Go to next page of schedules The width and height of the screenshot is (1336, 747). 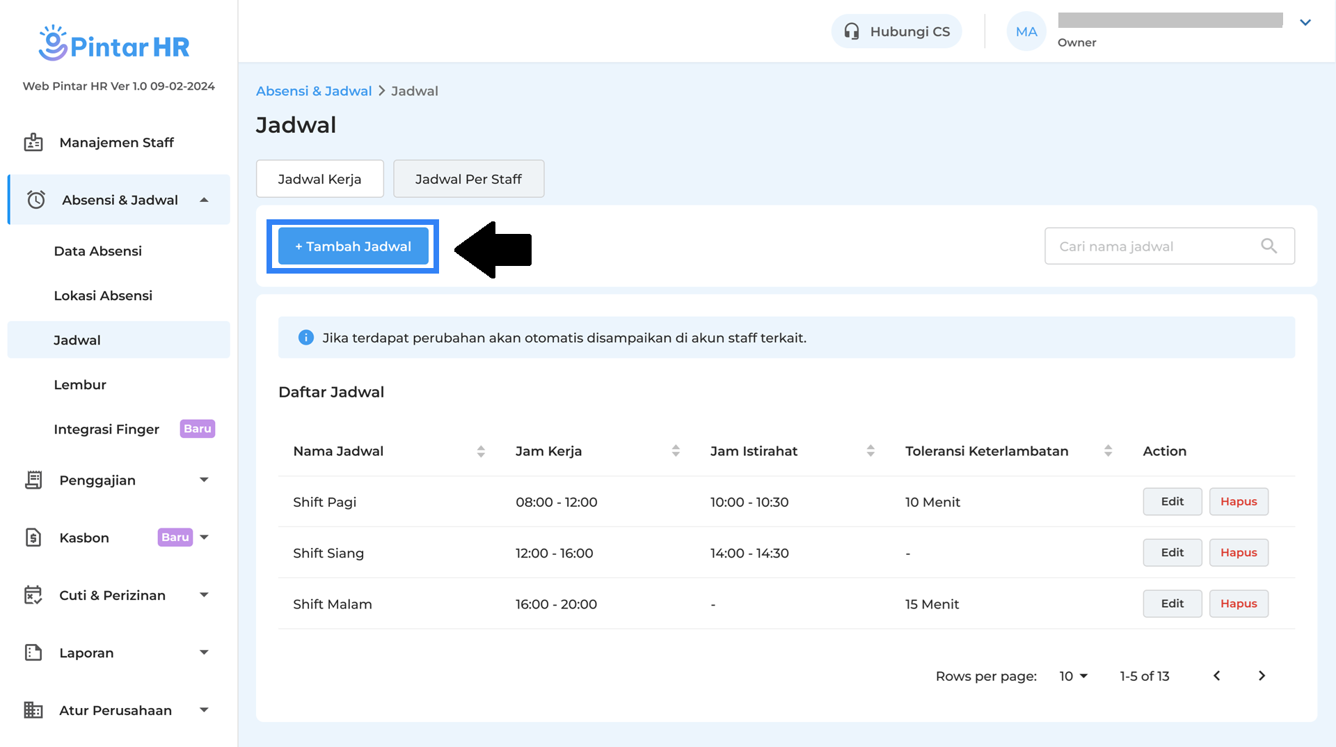(x=1262, y=676)
